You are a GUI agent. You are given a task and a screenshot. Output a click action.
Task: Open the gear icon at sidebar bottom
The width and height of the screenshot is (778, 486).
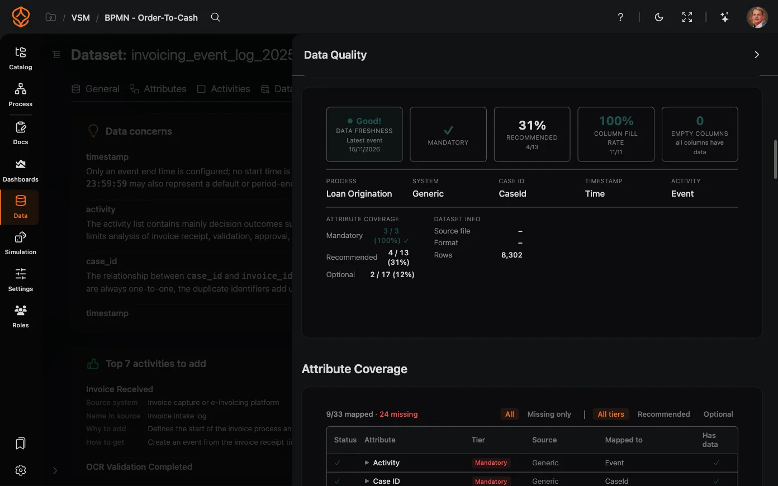[x=21, y=470]
